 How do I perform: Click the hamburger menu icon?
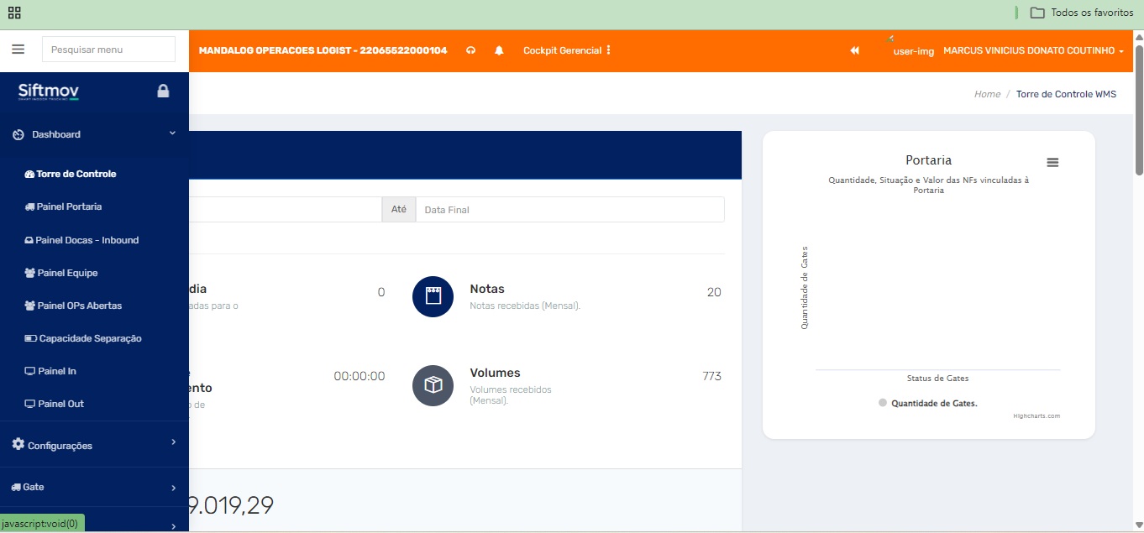pyautogui.click(x=18, y=50)
